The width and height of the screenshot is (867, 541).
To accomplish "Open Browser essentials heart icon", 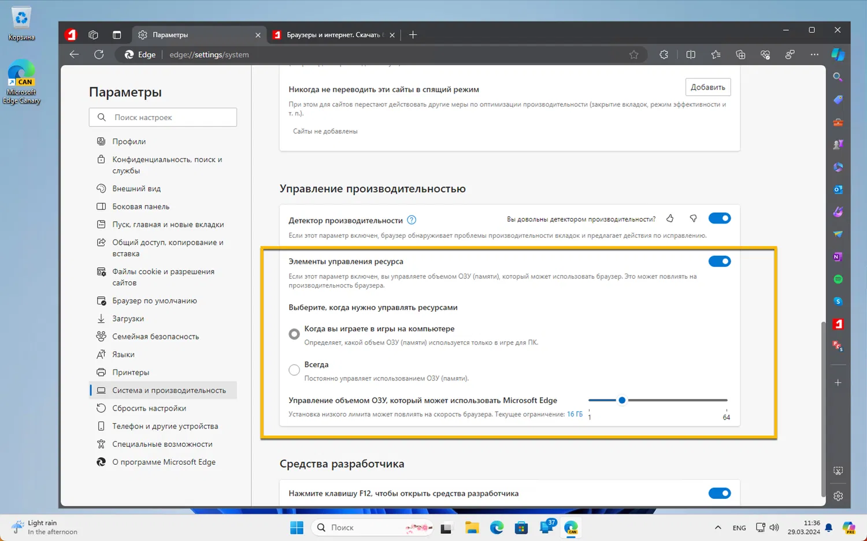I will 765,54.
